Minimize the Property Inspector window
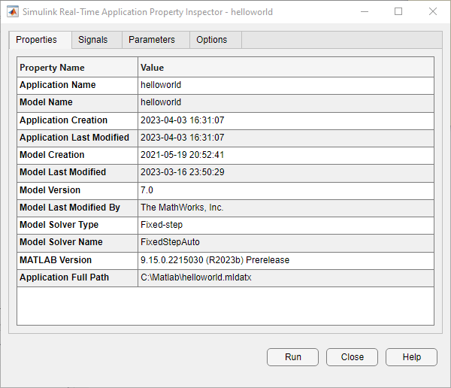The image size is (451, 388). tap(364, 12)
